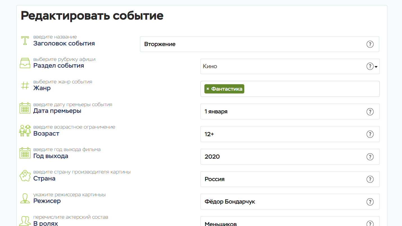Click the hashtag icon beside Жанр
Screen dimensions: 402x226
pos(25,85)
